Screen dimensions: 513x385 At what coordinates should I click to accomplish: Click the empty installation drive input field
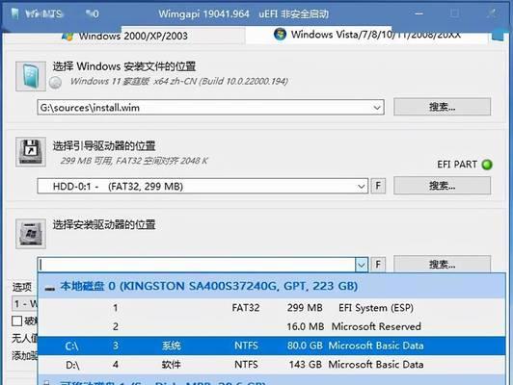click(197, 265)
